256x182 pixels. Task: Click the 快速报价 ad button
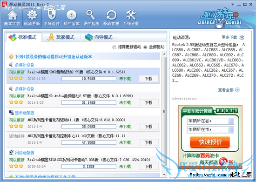click(x=210, y=142)
